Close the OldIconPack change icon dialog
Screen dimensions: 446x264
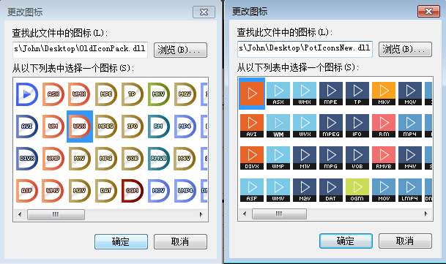(x=204, y=12)
